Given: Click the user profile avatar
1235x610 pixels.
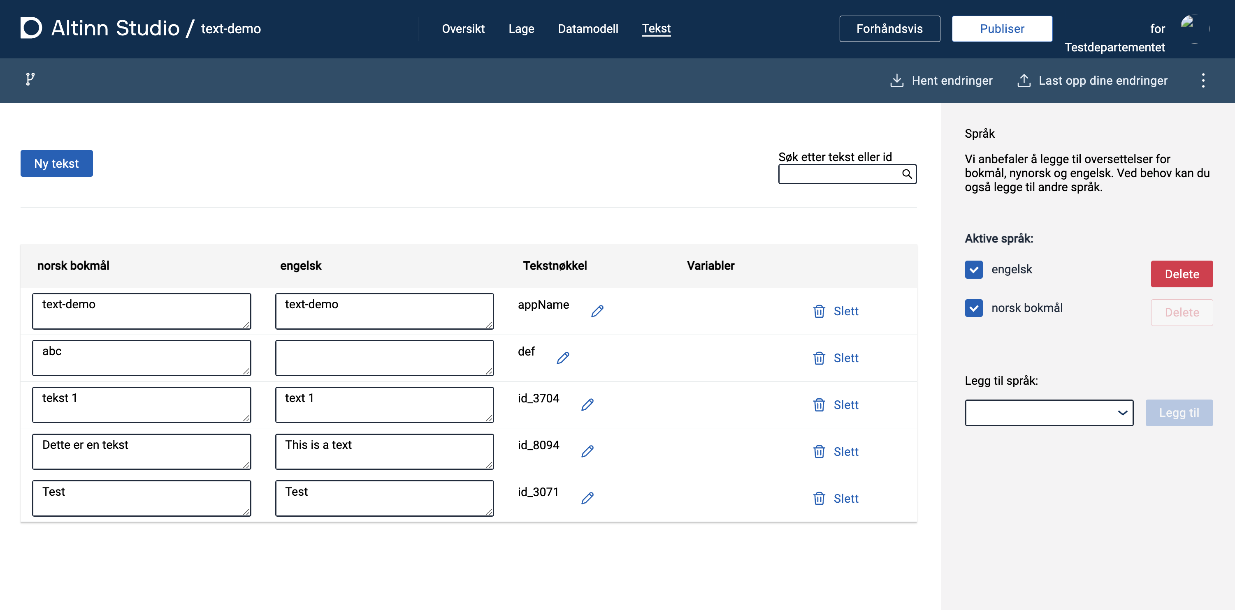Looking at the screenshot, I should [1194, 28].
